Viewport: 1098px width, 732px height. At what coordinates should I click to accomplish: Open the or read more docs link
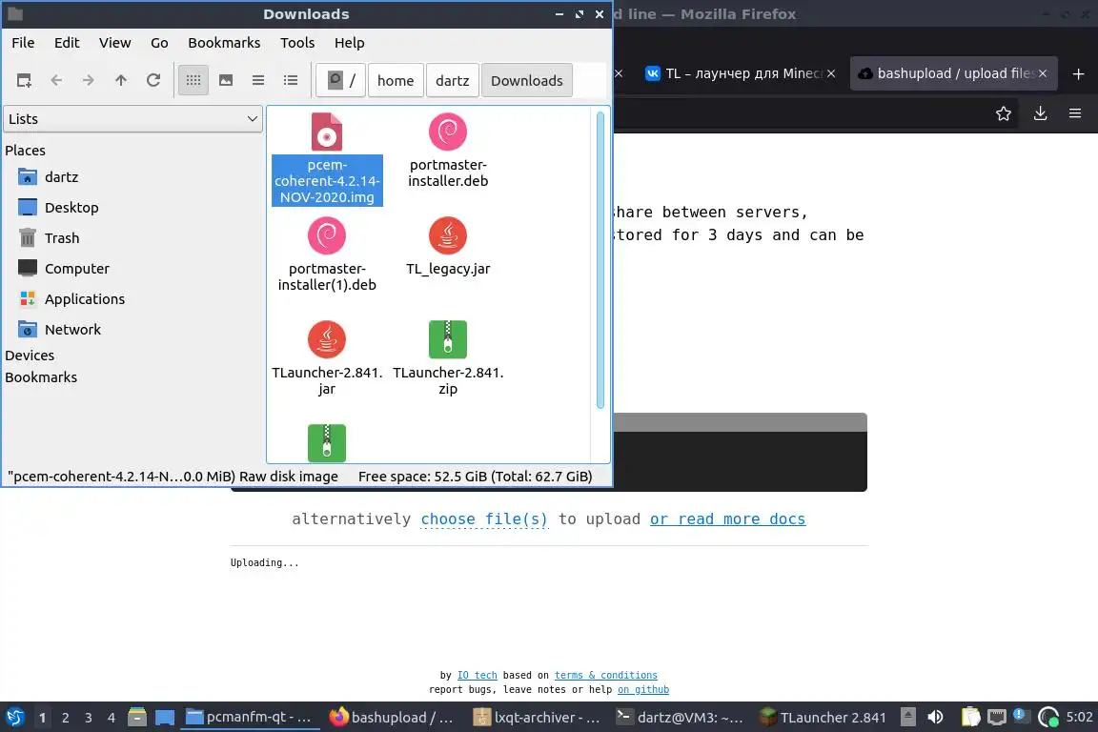(727, 519)
